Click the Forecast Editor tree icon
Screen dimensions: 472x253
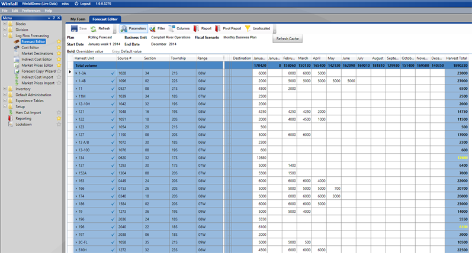(x=17, y=41)
